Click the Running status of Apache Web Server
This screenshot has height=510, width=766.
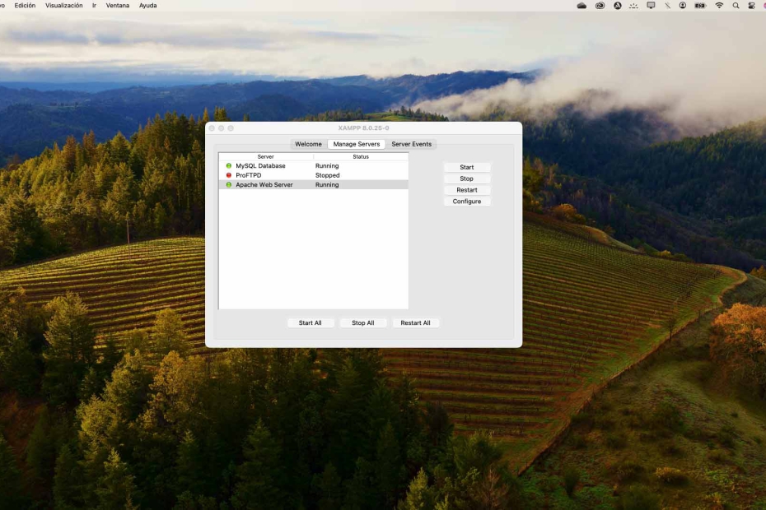click(327, 185)
